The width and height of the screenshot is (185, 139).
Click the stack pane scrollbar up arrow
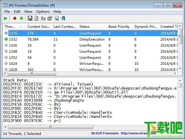180,81
